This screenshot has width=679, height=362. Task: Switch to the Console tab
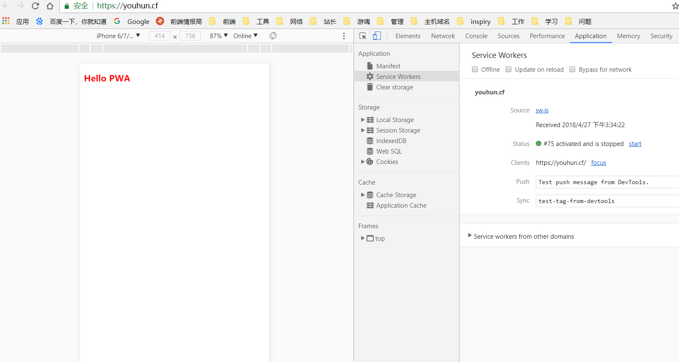[x=476, y=36]
